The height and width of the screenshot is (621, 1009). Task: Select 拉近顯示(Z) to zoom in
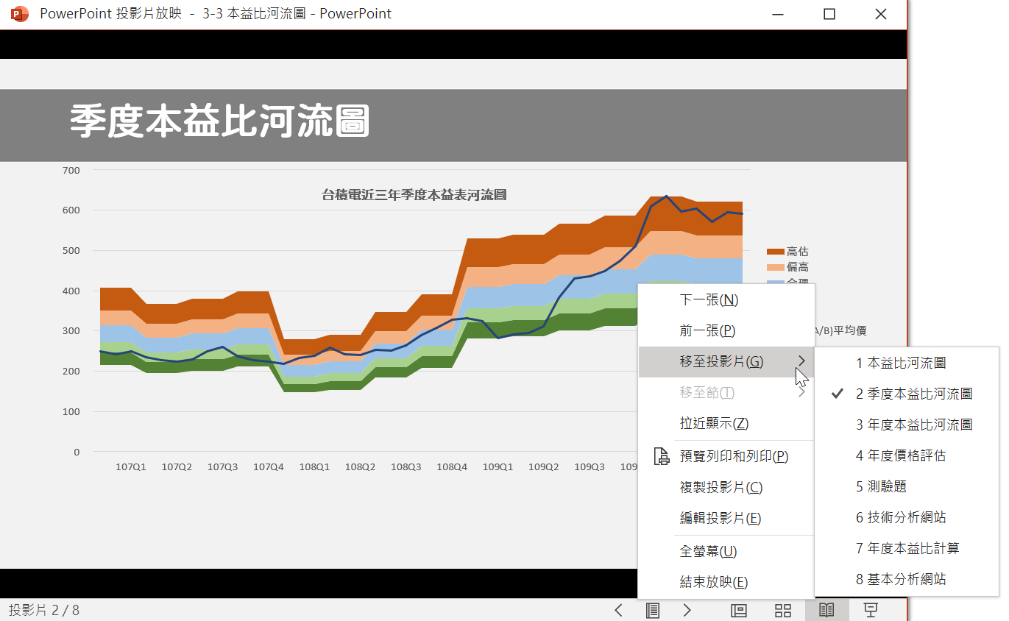[726, 424]
